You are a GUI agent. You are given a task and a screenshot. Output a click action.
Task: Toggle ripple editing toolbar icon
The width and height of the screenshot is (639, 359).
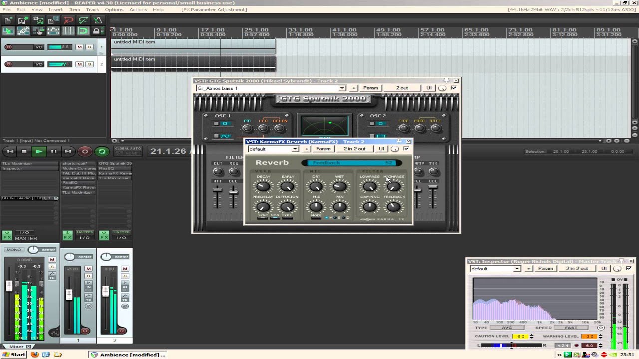[x=37, y=31]
